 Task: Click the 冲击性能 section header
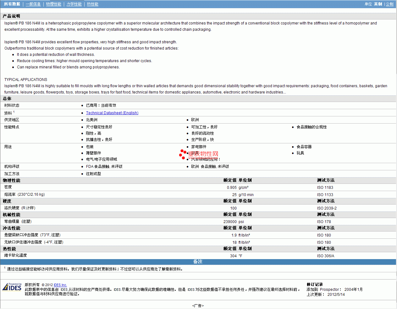pos(11,228)
